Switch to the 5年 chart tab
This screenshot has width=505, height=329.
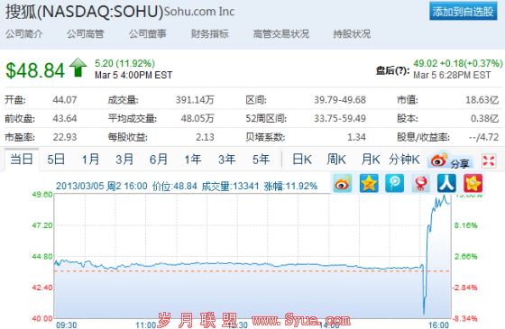(261, 160)
